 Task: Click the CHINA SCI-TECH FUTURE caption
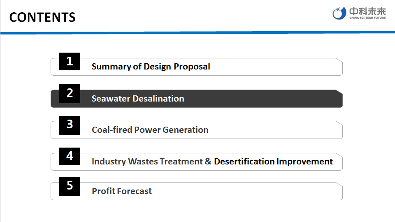click(367, 18)
